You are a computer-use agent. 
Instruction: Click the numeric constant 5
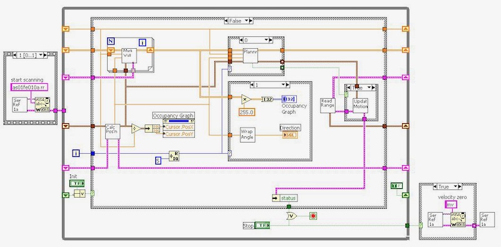coord(158,161)
